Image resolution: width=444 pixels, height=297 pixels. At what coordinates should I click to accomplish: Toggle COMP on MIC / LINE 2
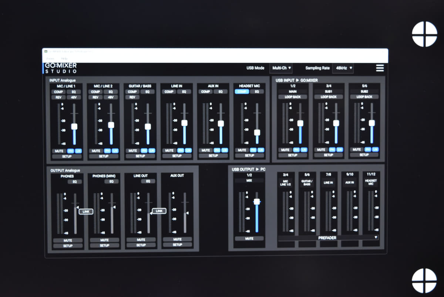tap(95, 92)
